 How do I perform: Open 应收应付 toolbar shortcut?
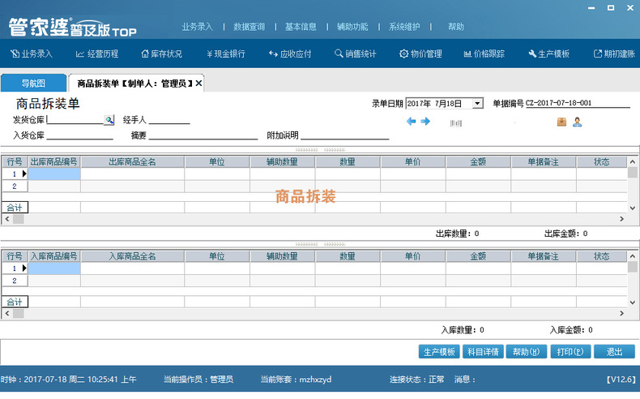pyautogui.click(x=290, y=54)
